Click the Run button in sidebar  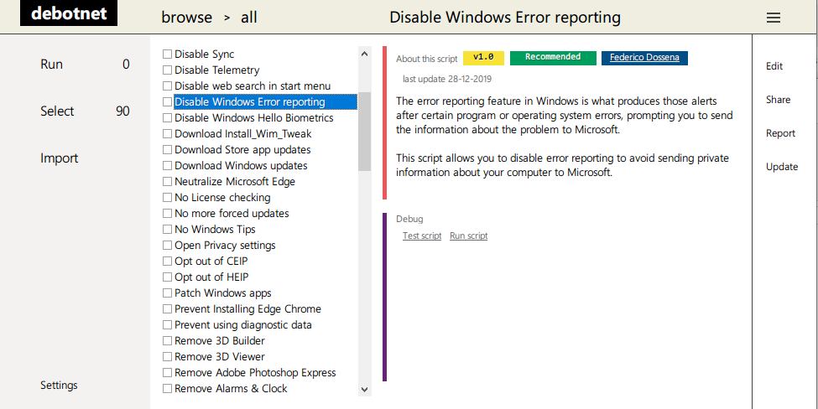click(52, 65)
